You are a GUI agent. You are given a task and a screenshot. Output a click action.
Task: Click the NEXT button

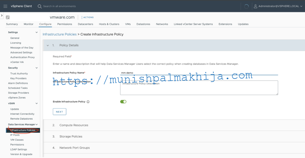tap(60, 112)
